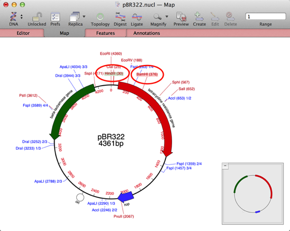Click the DNA stepper arrows
The height and width of the screenshot is (231, 290).
(x=21, y=17)
